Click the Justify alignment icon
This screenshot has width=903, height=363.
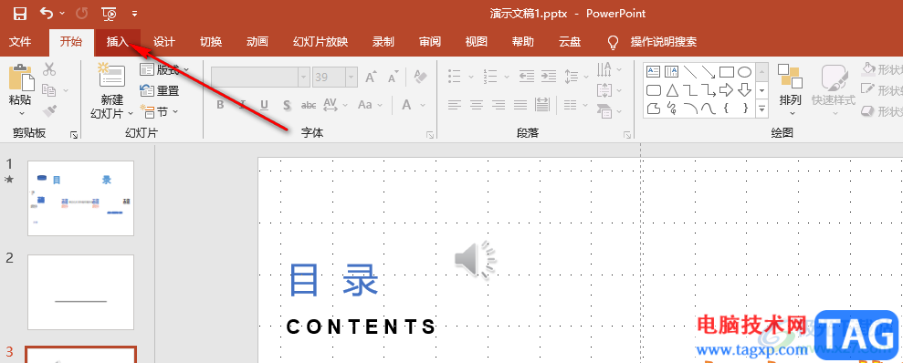(520, 105)
